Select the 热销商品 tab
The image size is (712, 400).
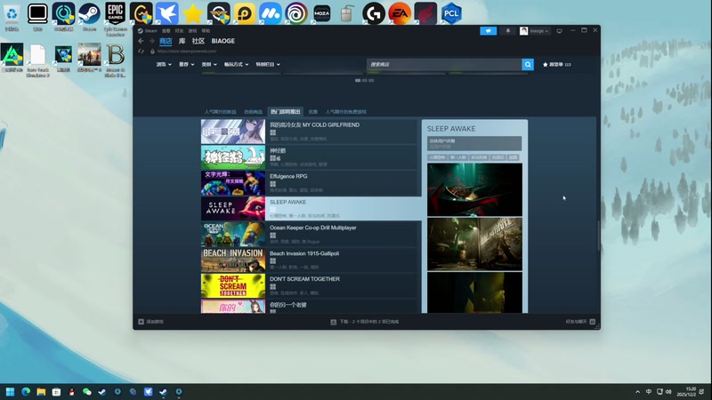pos(254,112)
